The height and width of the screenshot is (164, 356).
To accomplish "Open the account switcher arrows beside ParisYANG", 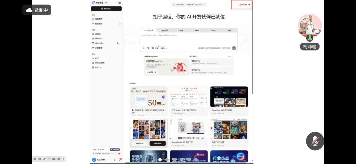I will [x=114, y=160].
